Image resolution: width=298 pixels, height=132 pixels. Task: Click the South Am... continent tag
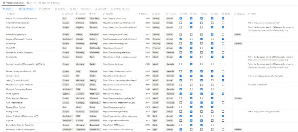67,129
